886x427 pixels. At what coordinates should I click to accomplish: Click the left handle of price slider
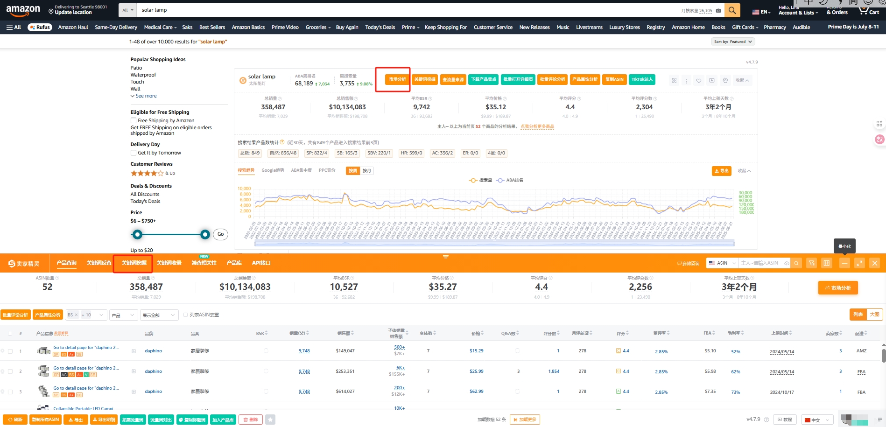[x=137, y=234]
